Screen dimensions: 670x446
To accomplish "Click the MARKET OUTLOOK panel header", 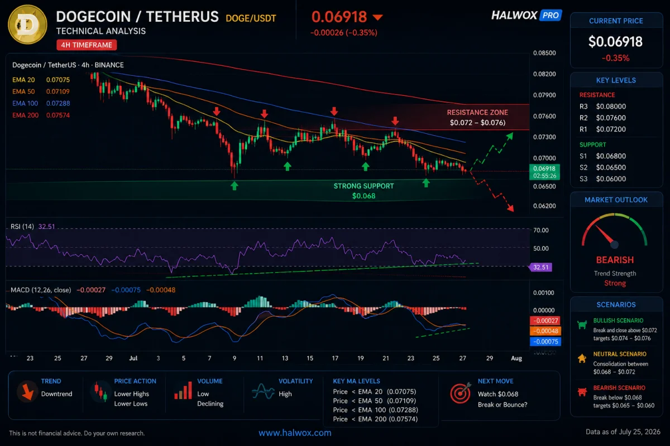I will pyautogui.click(x=616, y=200).
